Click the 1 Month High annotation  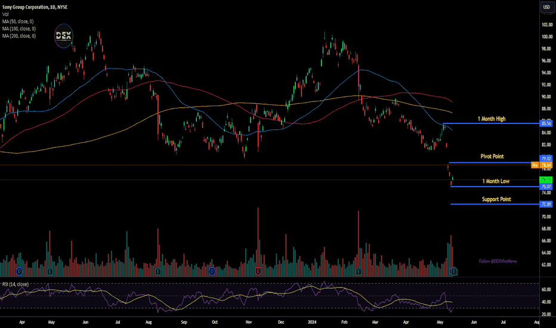(492, 119)
